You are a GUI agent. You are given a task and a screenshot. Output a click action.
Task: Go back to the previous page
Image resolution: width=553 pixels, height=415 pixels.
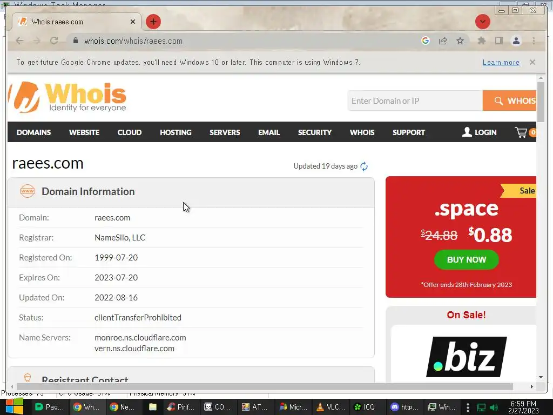point(20,41)
